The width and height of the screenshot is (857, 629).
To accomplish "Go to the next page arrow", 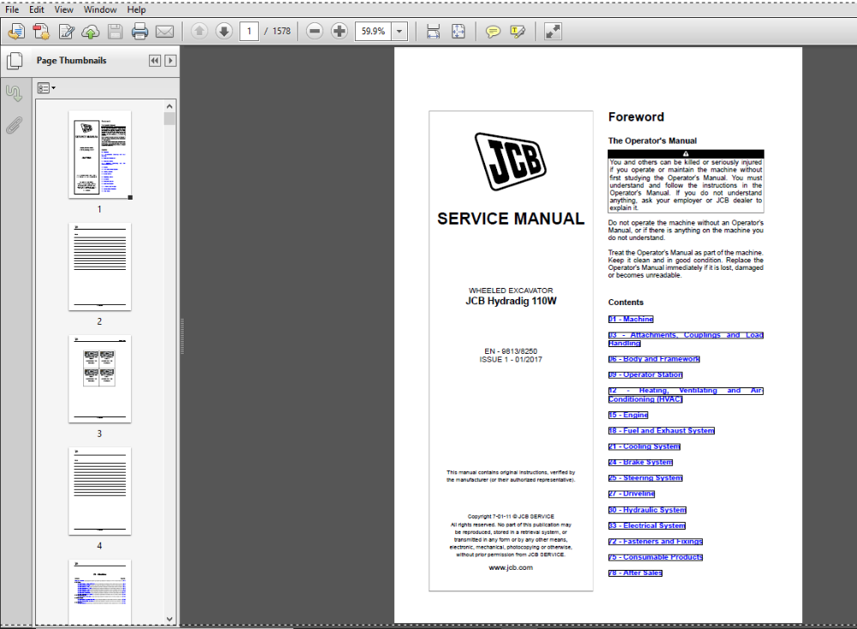I will (x=224, y=31).
